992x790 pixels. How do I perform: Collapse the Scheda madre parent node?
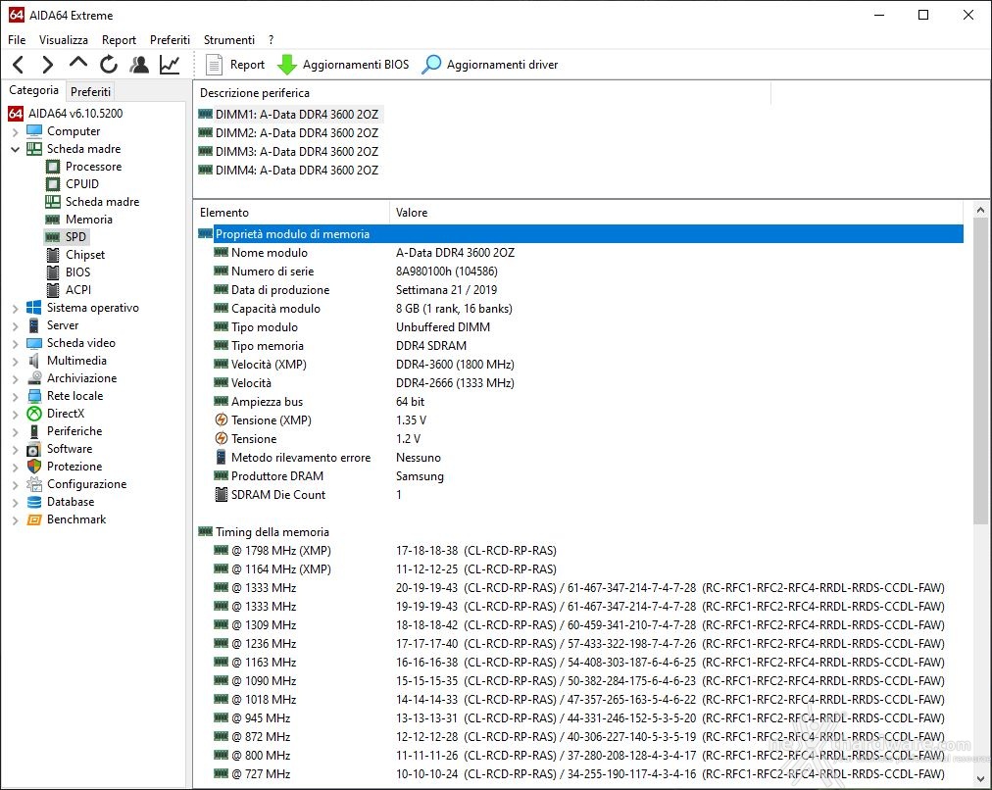[x=15, y=149]
